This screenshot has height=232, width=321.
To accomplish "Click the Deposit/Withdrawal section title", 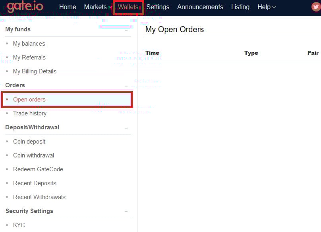I will tap(32, 127).
